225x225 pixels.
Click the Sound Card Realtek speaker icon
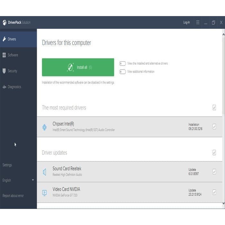tap(44, 172)
